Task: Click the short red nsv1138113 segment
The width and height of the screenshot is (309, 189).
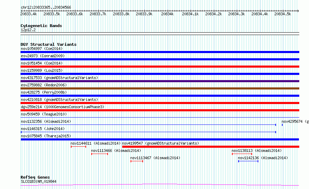Action: (x=242, y=154)
